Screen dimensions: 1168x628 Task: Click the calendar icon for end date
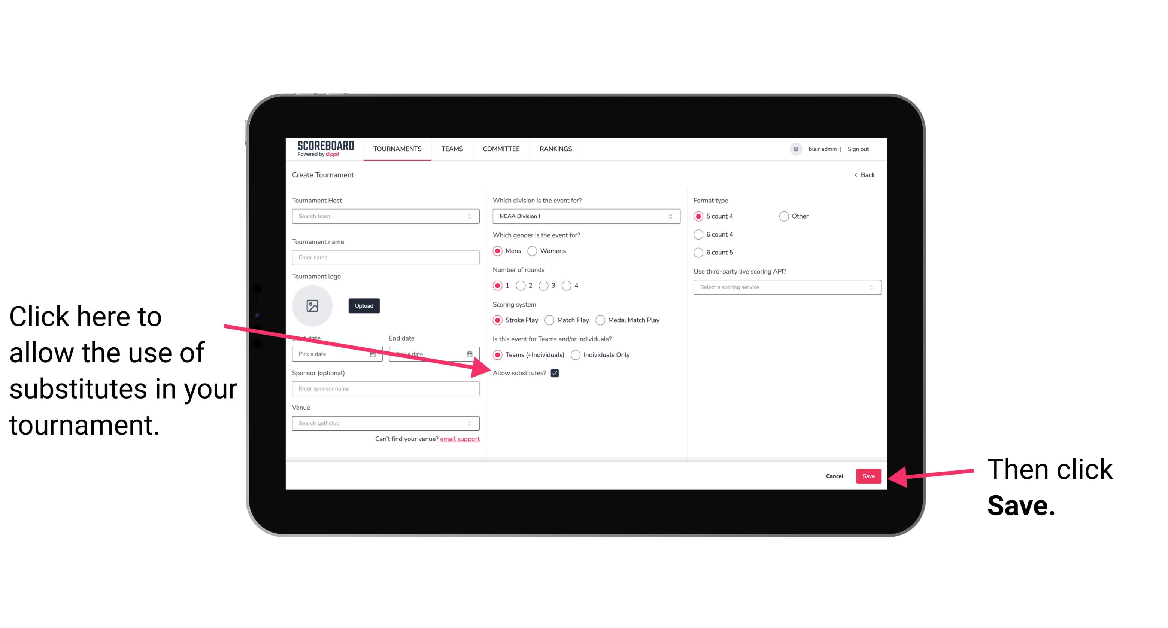click(470, 353)
